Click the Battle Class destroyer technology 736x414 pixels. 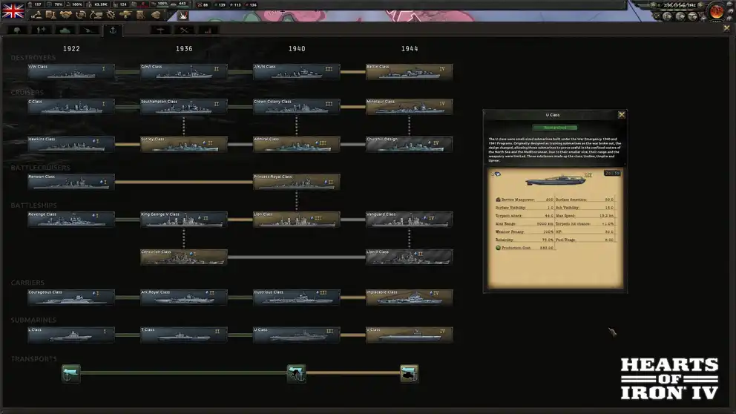(x=410, y=71)
